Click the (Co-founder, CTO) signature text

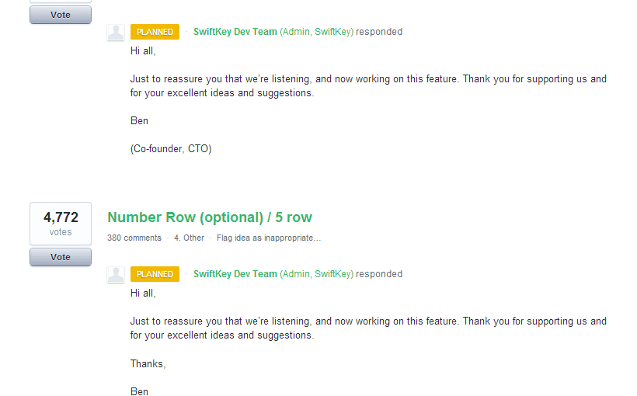[171, 149]
